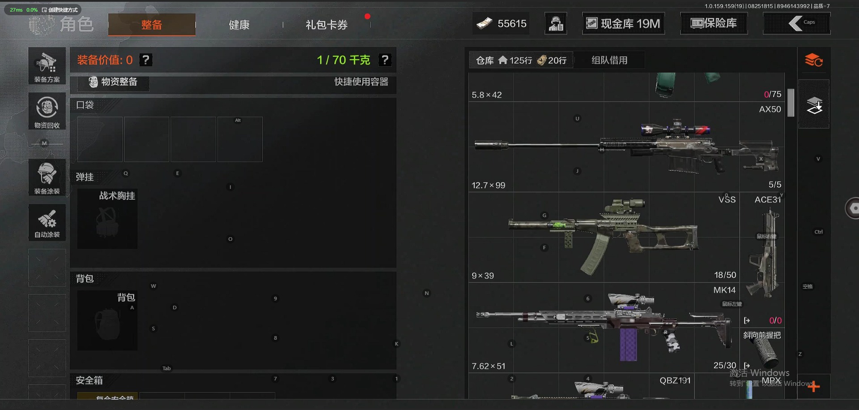The width and height of the screenshot is (859, 410).
Task: Open the 装备方案 loadout presets icon
Action: coord(47,66)
